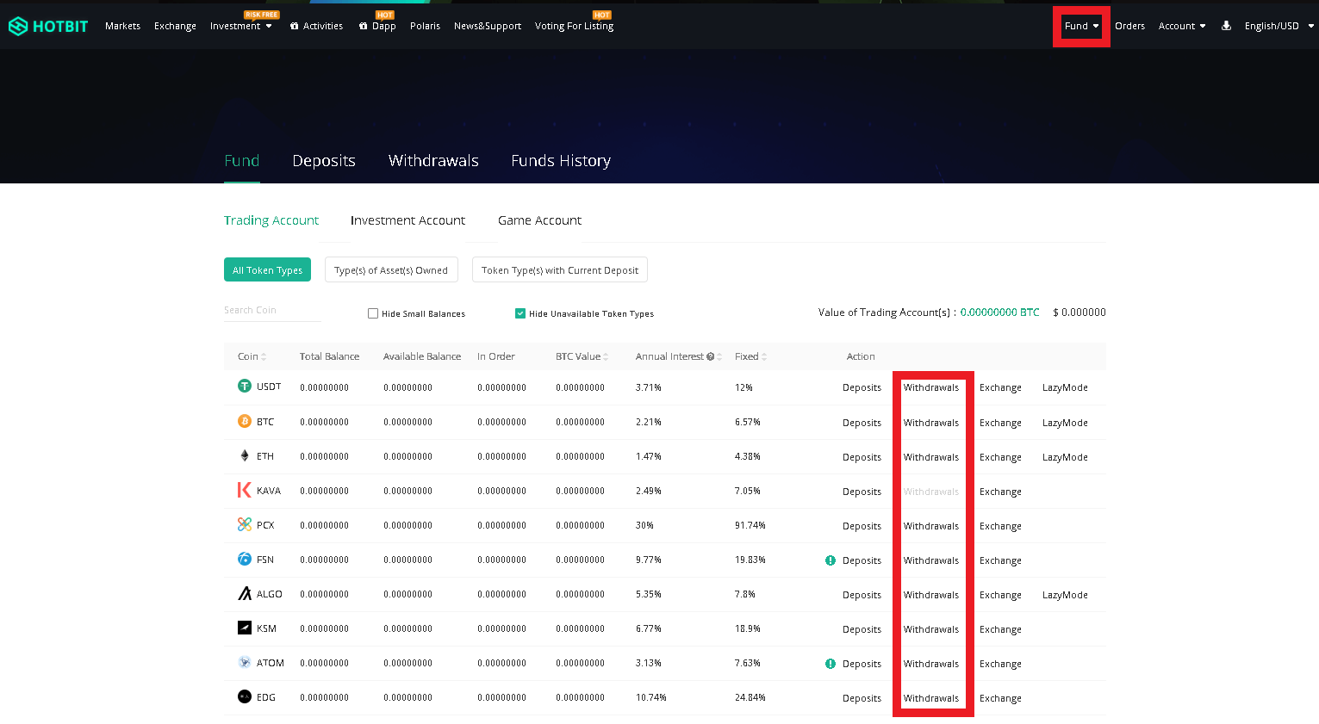Open Orders in the header
This screenshot has width=1319, height=724.
point(1129,26)
